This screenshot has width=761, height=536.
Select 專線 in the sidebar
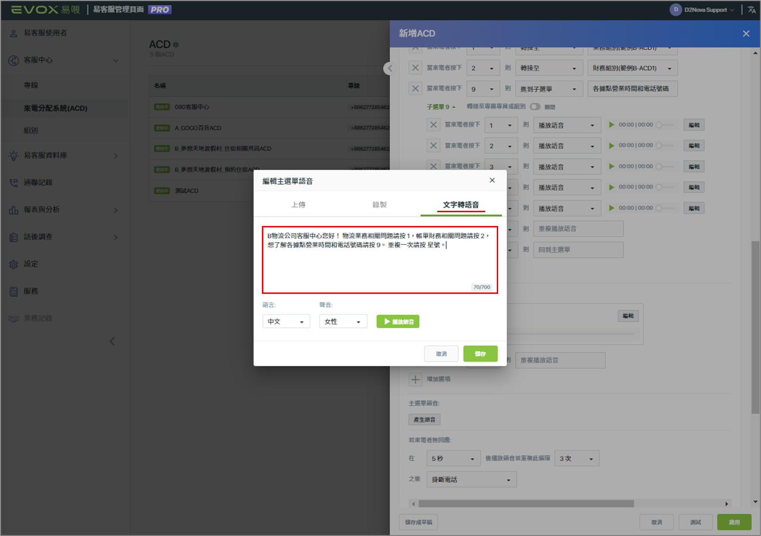(x=31, y=85)
